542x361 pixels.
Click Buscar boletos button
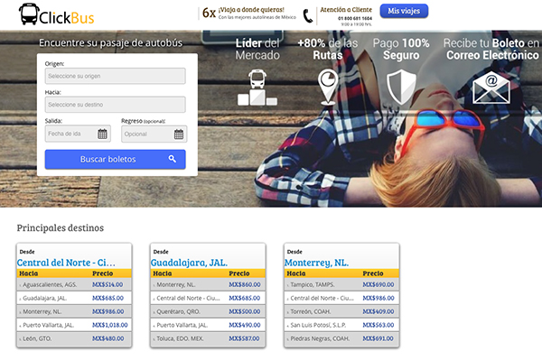(x=115, y=159)
